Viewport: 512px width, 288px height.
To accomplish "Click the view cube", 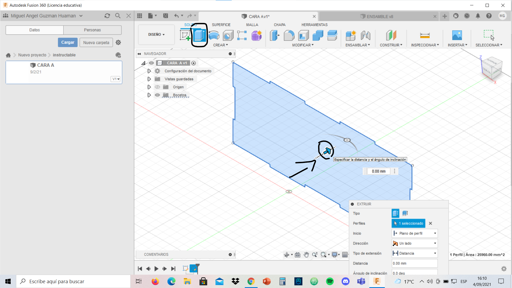I will [x=492, y=68].
